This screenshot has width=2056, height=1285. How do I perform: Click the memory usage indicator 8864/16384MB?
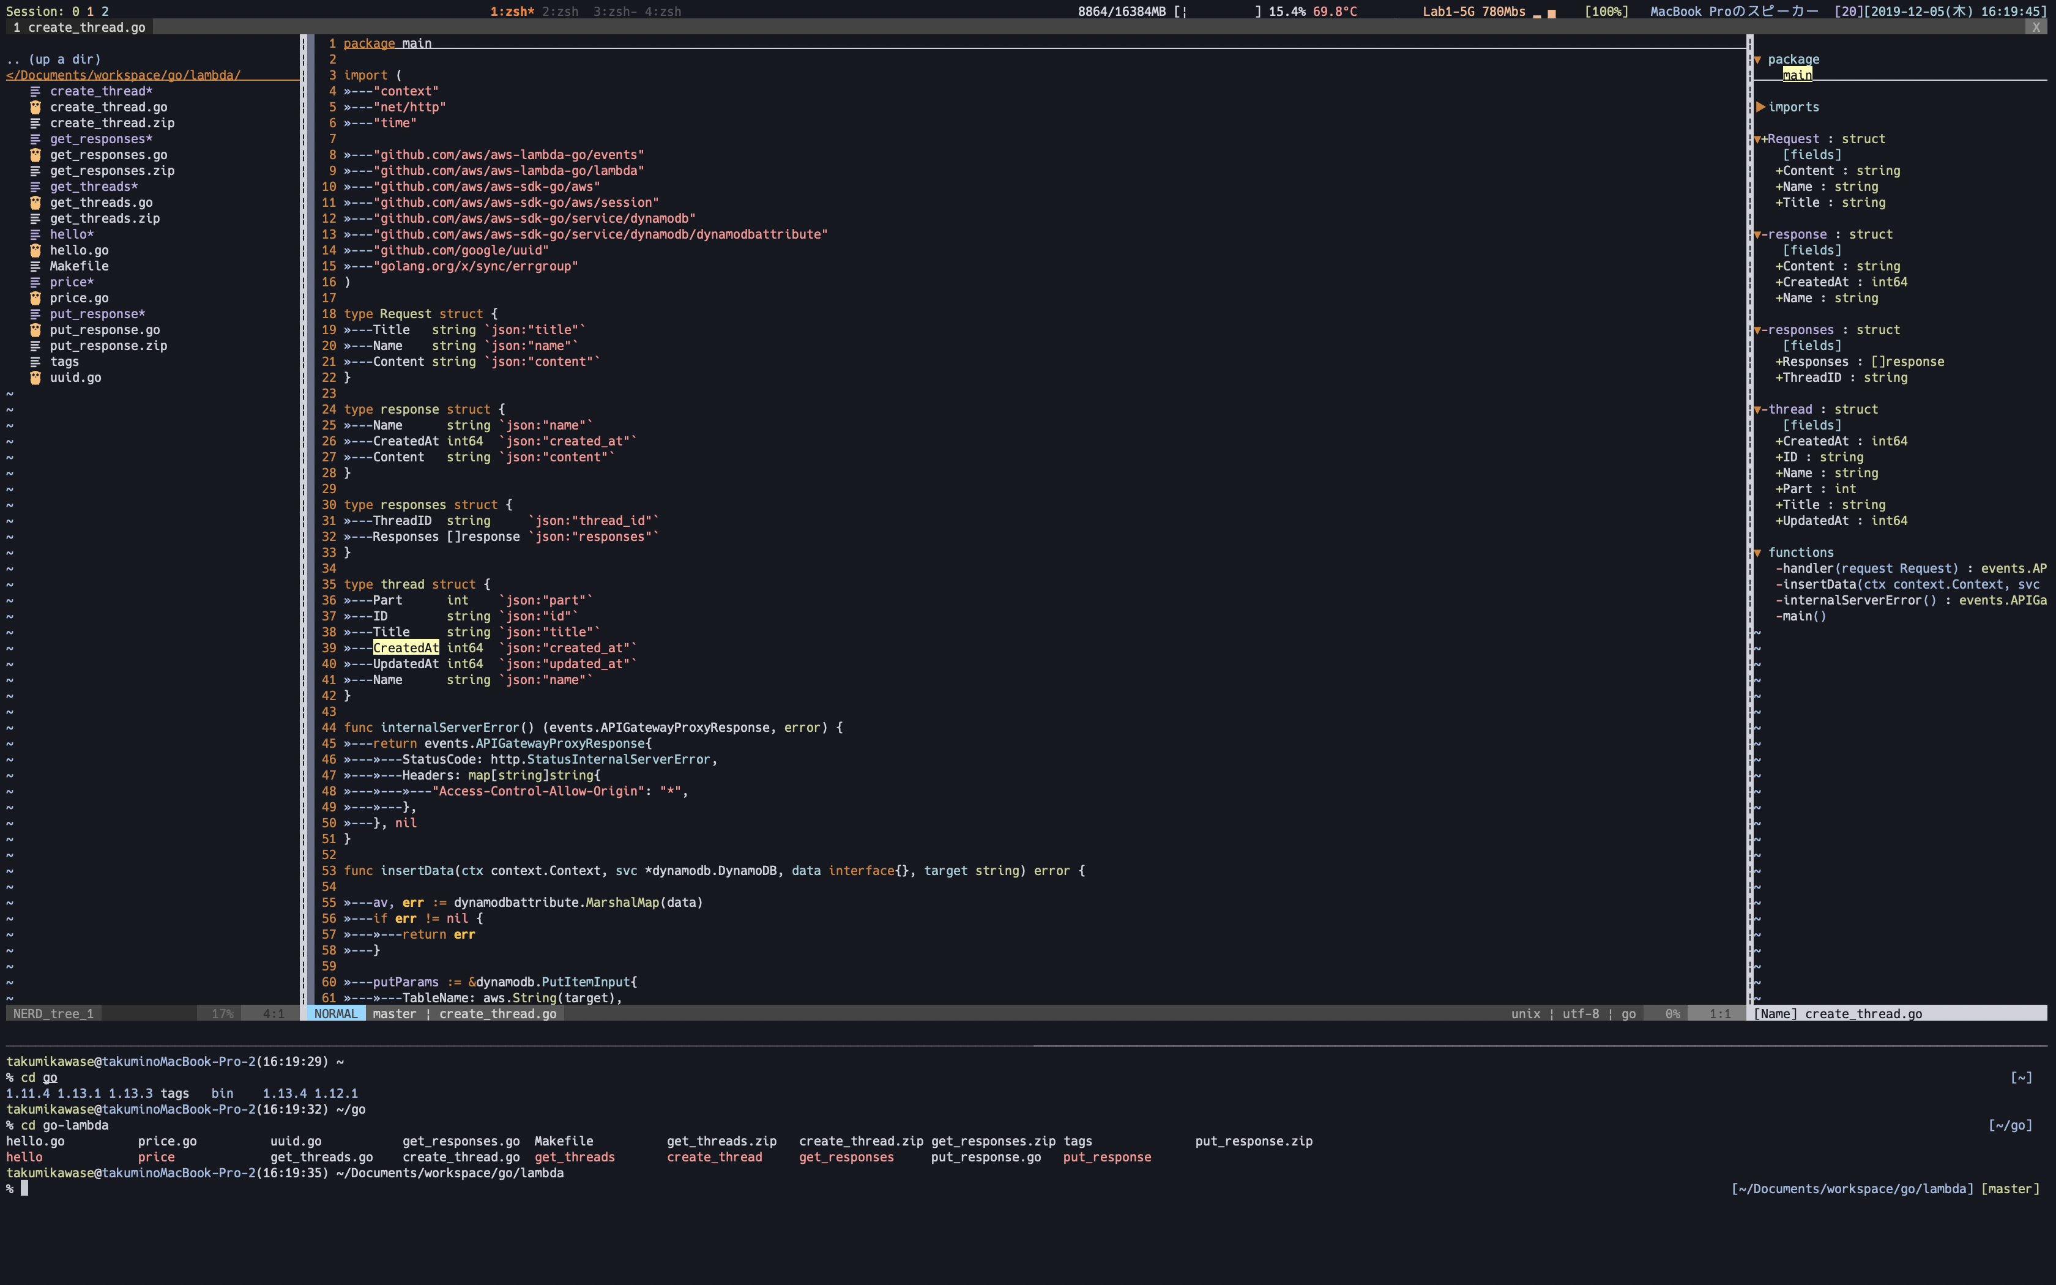tap(1122, 11)
